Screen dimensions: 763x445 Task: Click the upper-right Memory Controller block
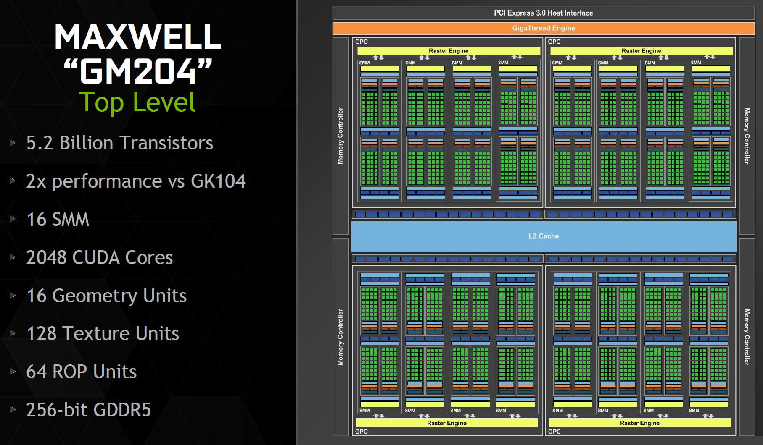point(747,136)
